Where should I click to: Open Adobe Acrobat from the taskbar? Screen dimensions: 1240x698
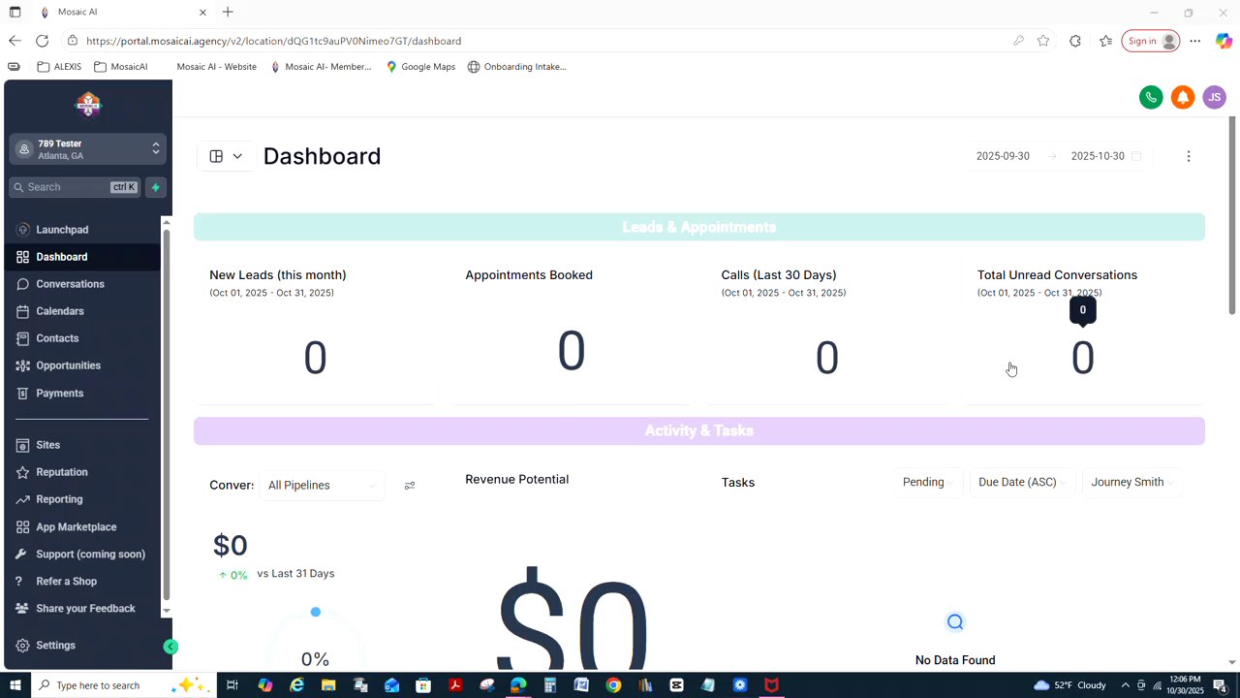[455, 685]
